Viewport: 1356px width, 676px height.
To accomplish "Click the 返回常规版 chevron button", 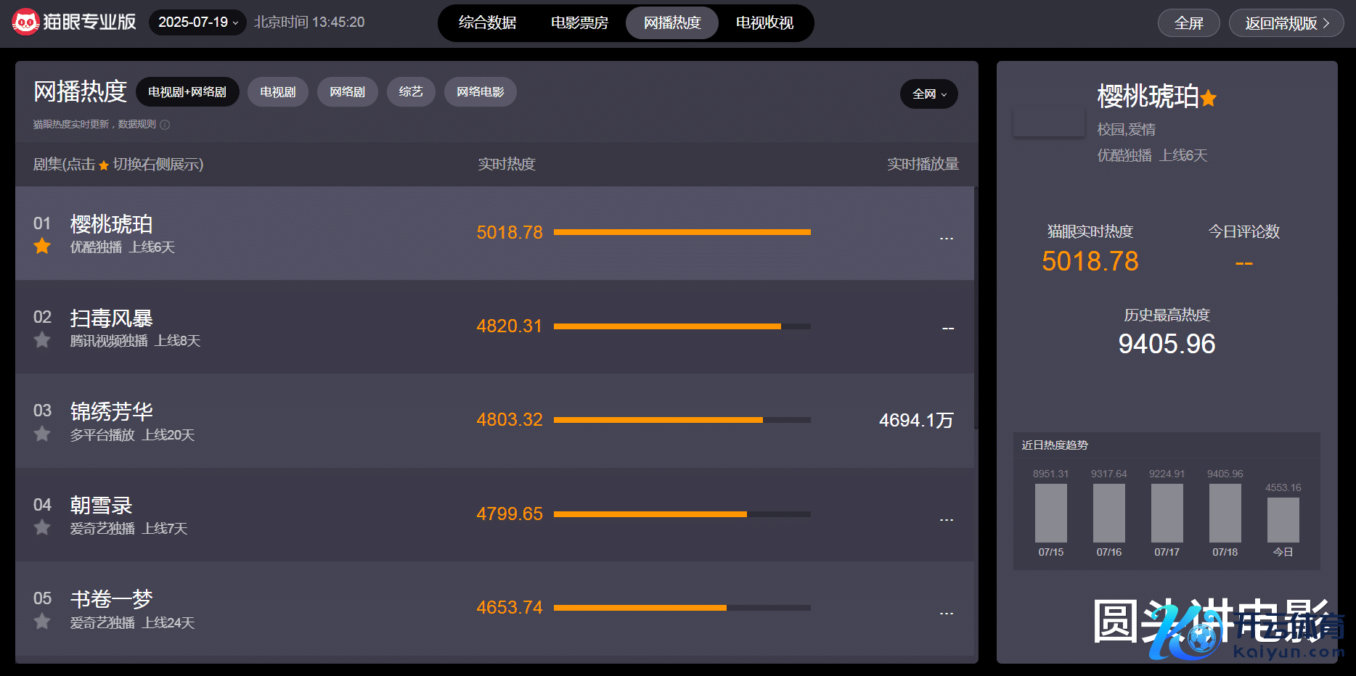I will click(x=1286, y=23).
